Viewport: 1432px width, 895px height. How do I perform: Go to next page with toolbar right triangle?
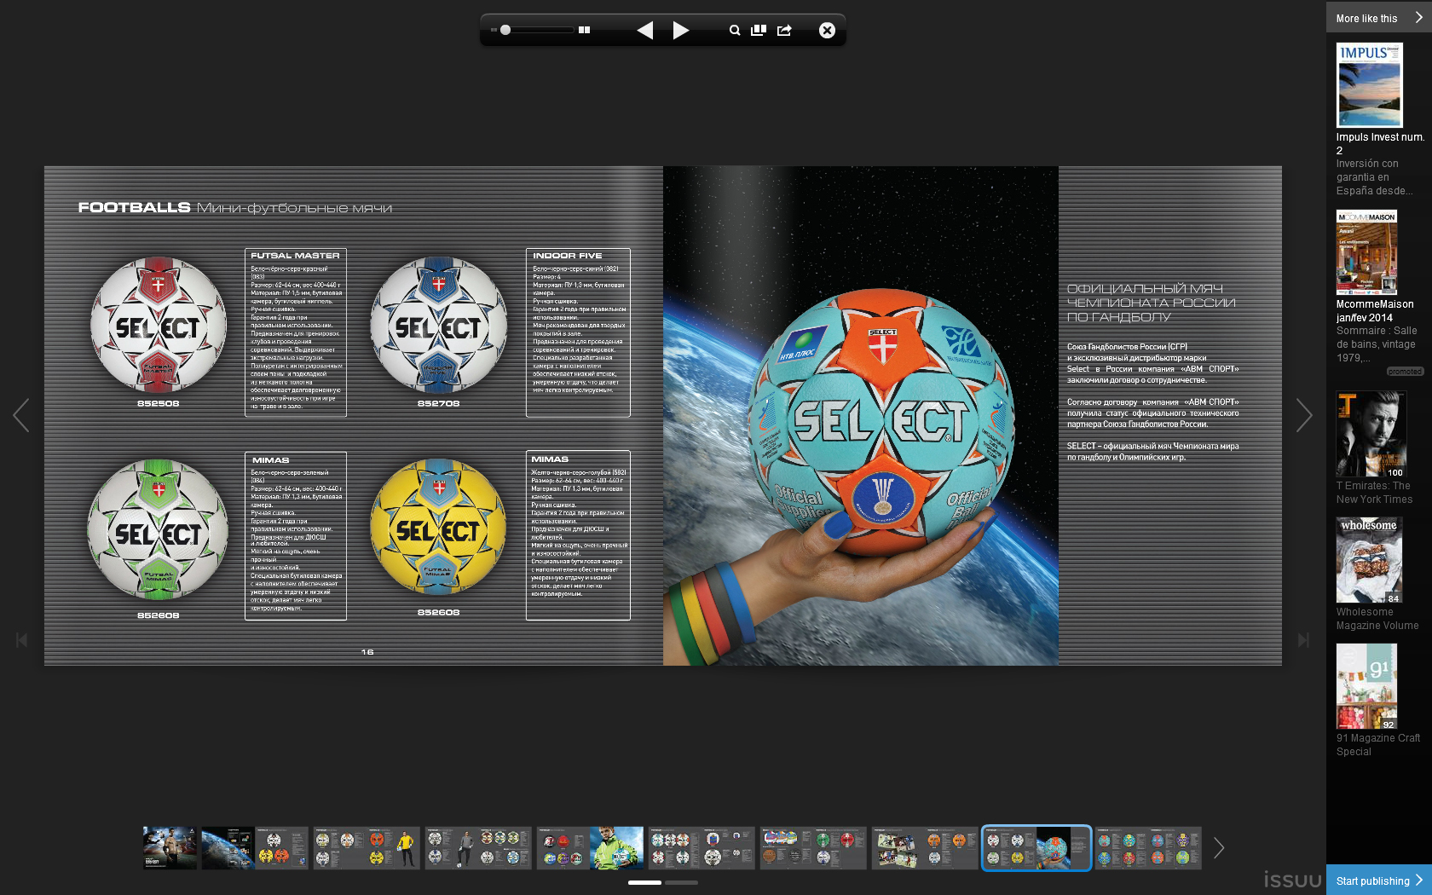click(x=680, y=31)
